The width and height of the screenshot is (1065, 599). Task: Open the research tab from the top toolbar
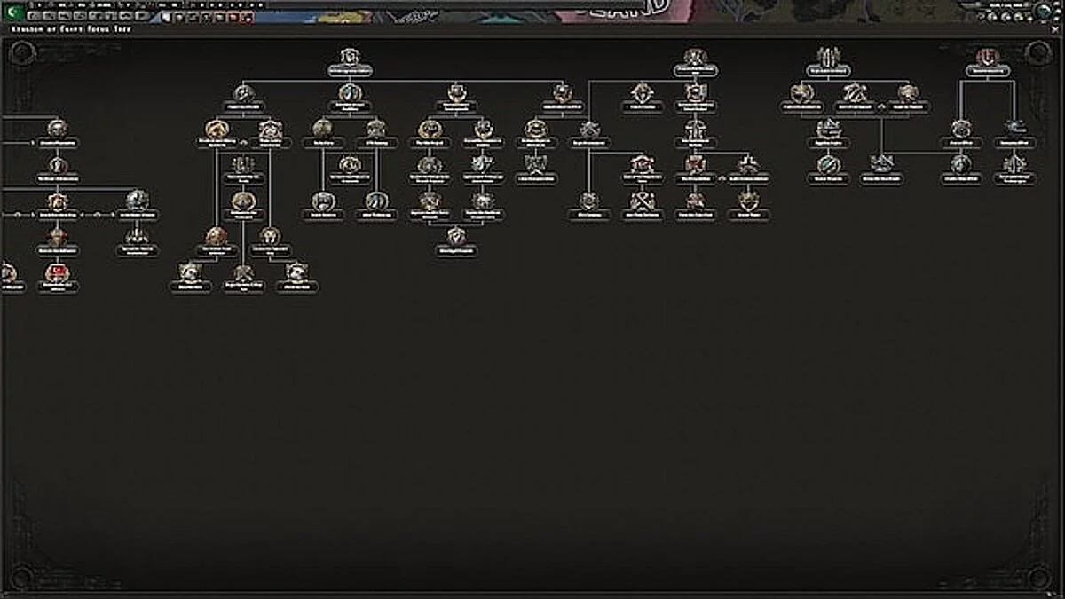tap(51, 14)
